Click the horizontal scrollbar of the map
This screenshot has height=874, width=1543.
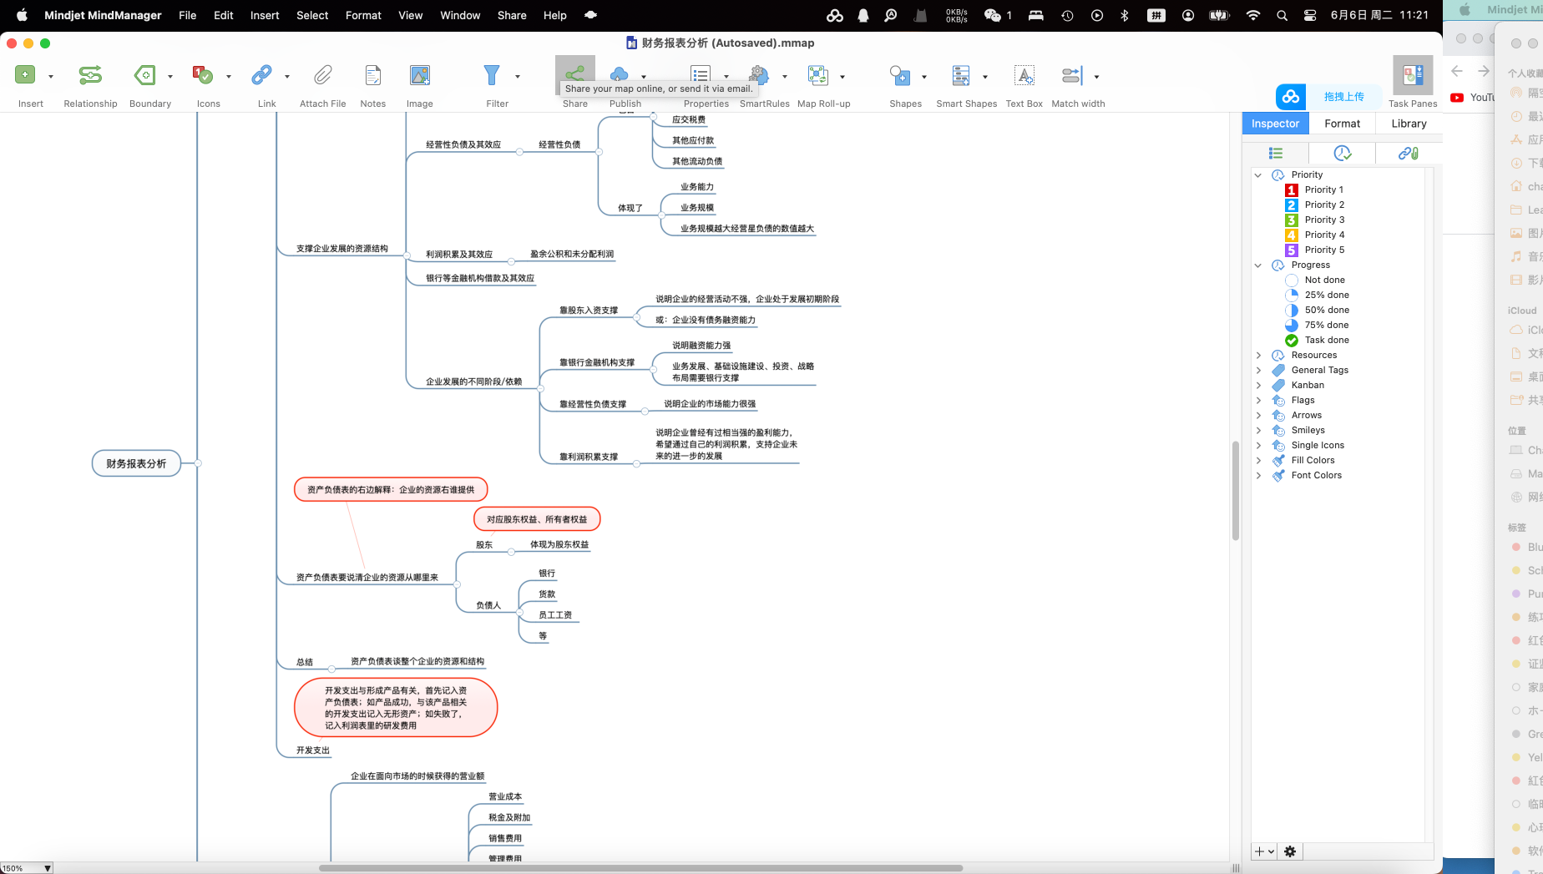[x=640, y=868]
